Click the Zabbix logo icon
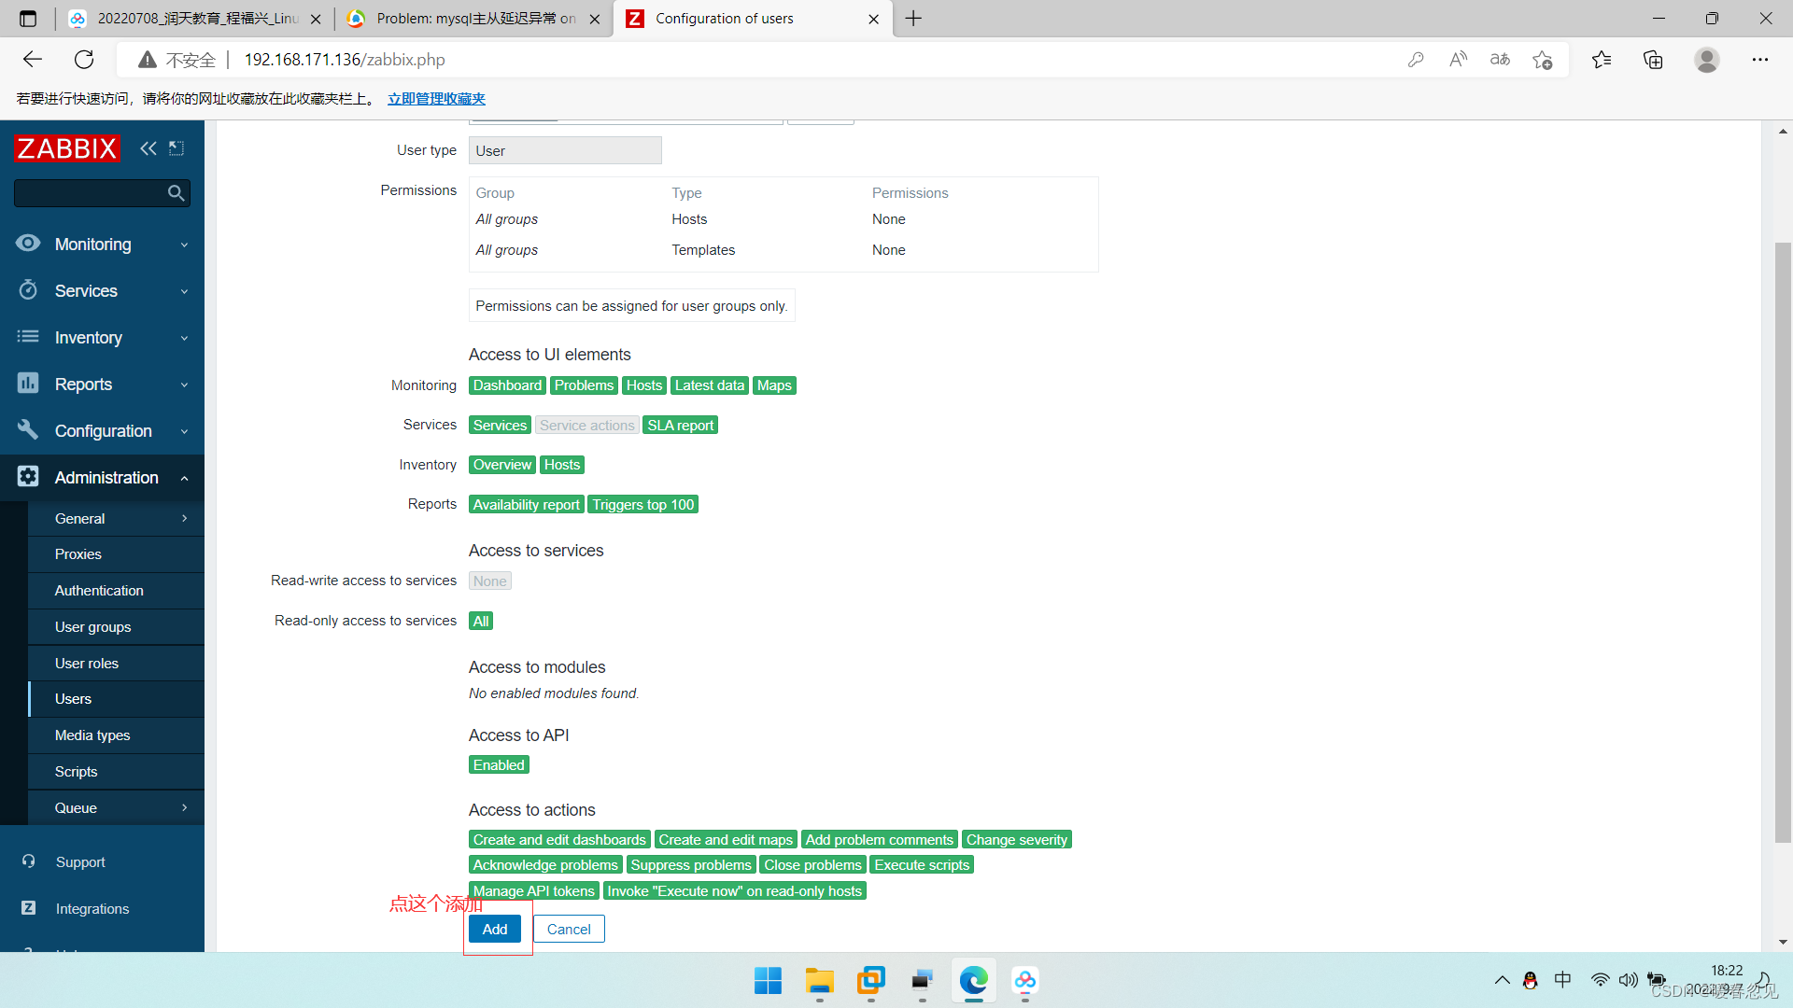This screenshot has height=1008, width=1793. pyautogui.click(x=68, y=147)
